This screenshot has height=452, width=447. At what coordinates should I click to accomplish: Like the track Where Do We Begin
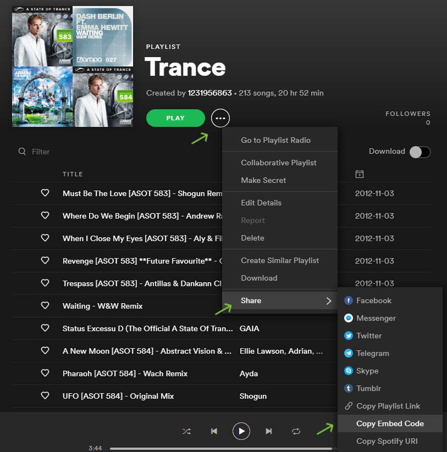click(45, 215)
